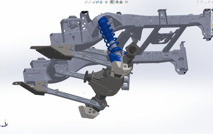
Task: Click the Display Style cube icon
Action: (106, 2)
